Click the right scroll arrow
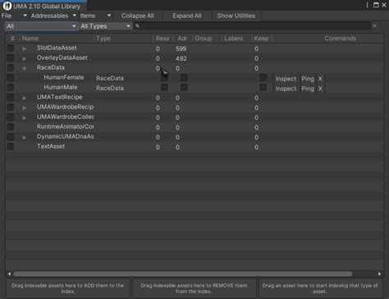This screenshot has height=299, width=389. point(379,274)
